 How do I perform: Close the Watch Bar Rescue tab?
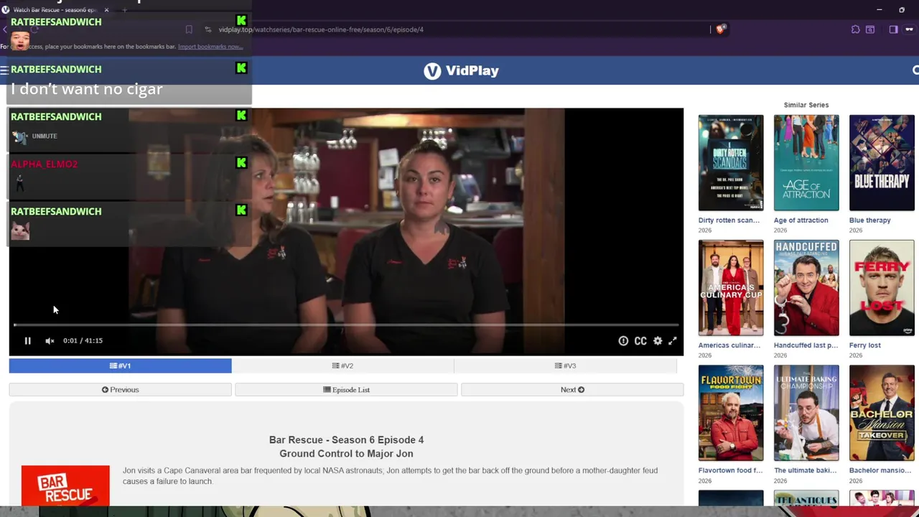click(x=106, y=10)
